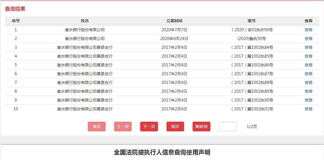Jump to last page via 尾页
Viewport: 324px width, 160px height.
tap(175, 127)
